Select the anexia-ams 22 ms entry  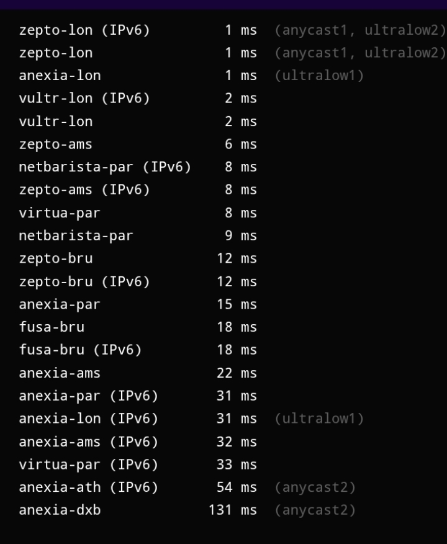tap(60, 373)
